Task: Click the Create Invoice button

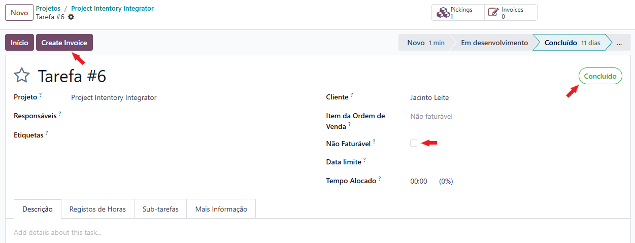Action: 64,43
